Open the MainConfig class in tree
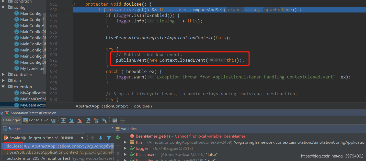This screenshot has width=366, height=161. (31, 13)
